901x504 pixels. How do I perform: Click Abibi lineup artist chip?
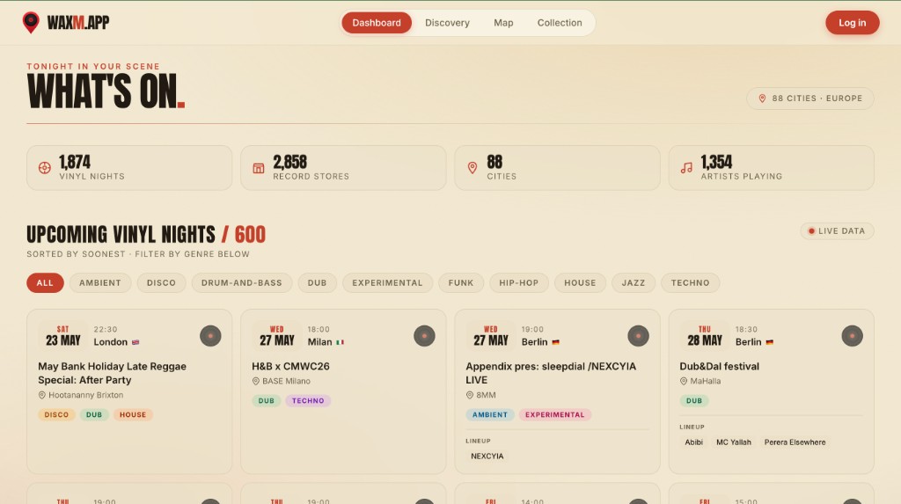pos(693,442)
